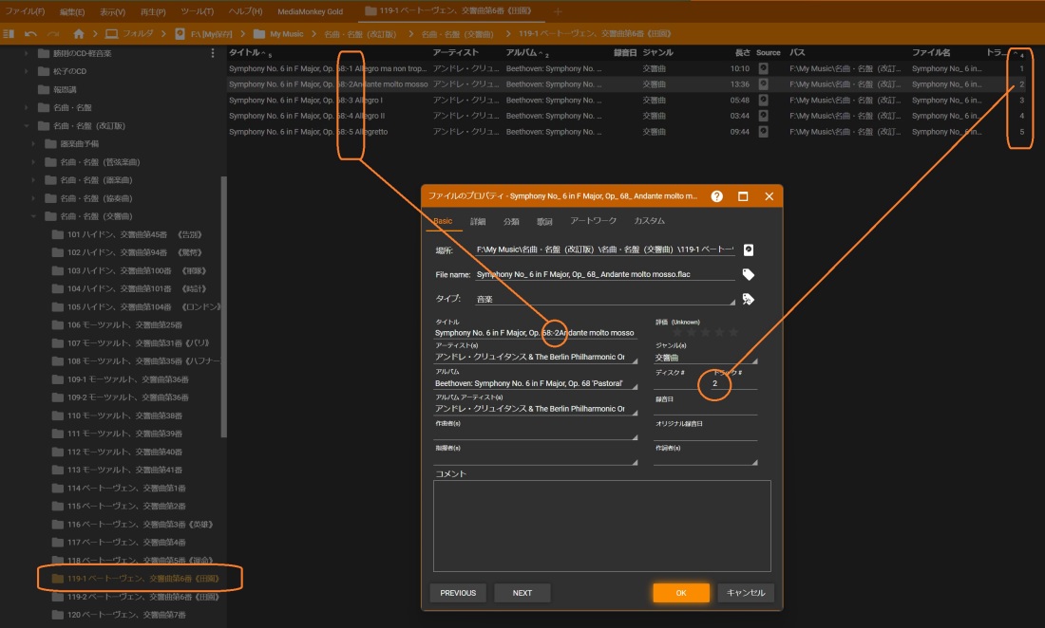Screen dimensions: 1045x628
Task: Click the redo arrow in the toolbar
Action: pyautogui.click(x=53, y=33)
